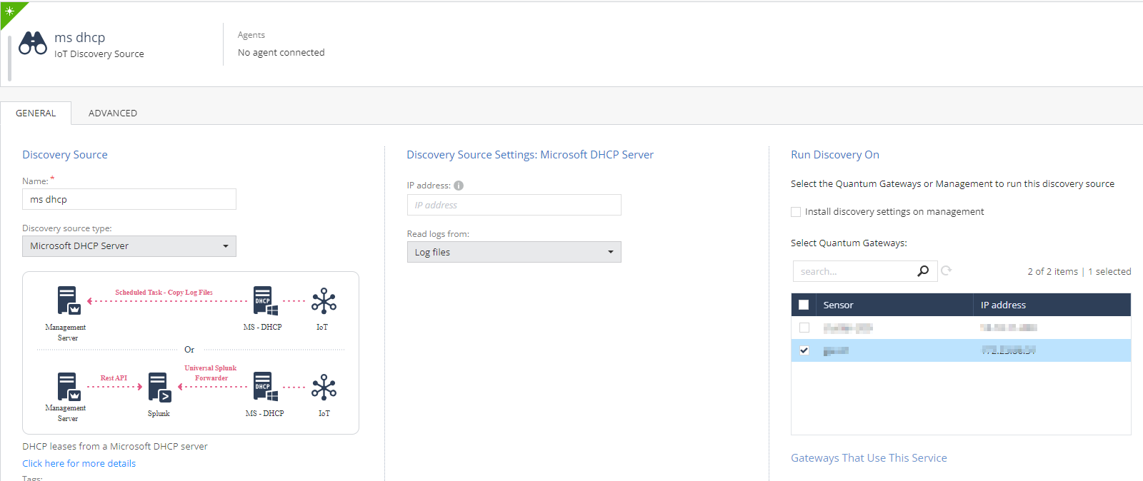The width and height of the screenshot is (1143, 481).
Task: Open the Read logs from dropdown
Action: [514, 252]
